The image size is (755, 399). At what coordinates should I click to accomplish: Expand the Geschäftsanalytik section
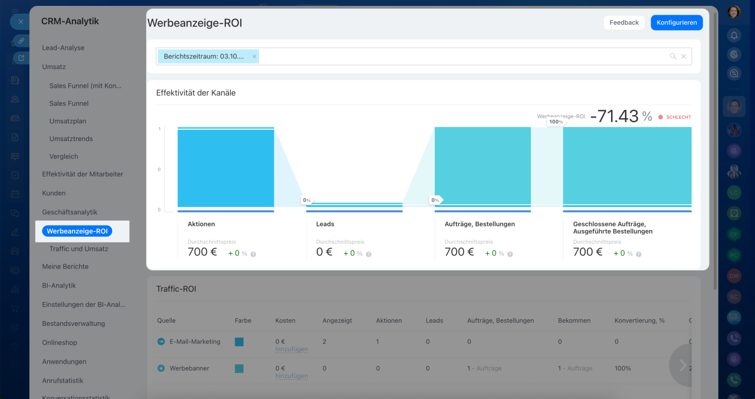point(70,212)
